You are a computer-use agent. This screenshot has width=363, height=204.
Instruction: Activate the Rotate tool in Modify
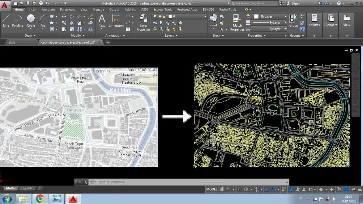click(72, 17)
